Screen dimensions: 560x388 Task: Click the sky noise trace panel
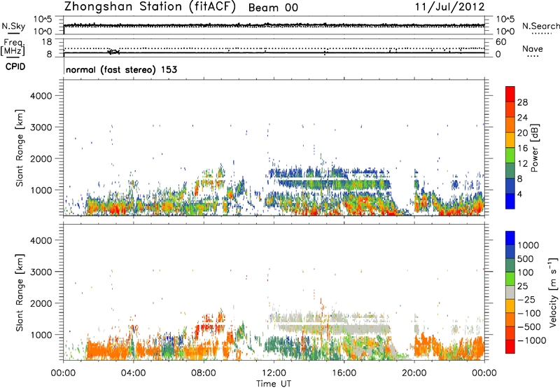[274, 25]
